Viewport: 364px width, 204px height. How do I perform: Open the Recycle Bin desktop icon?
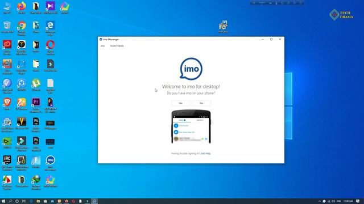point(7,27)
